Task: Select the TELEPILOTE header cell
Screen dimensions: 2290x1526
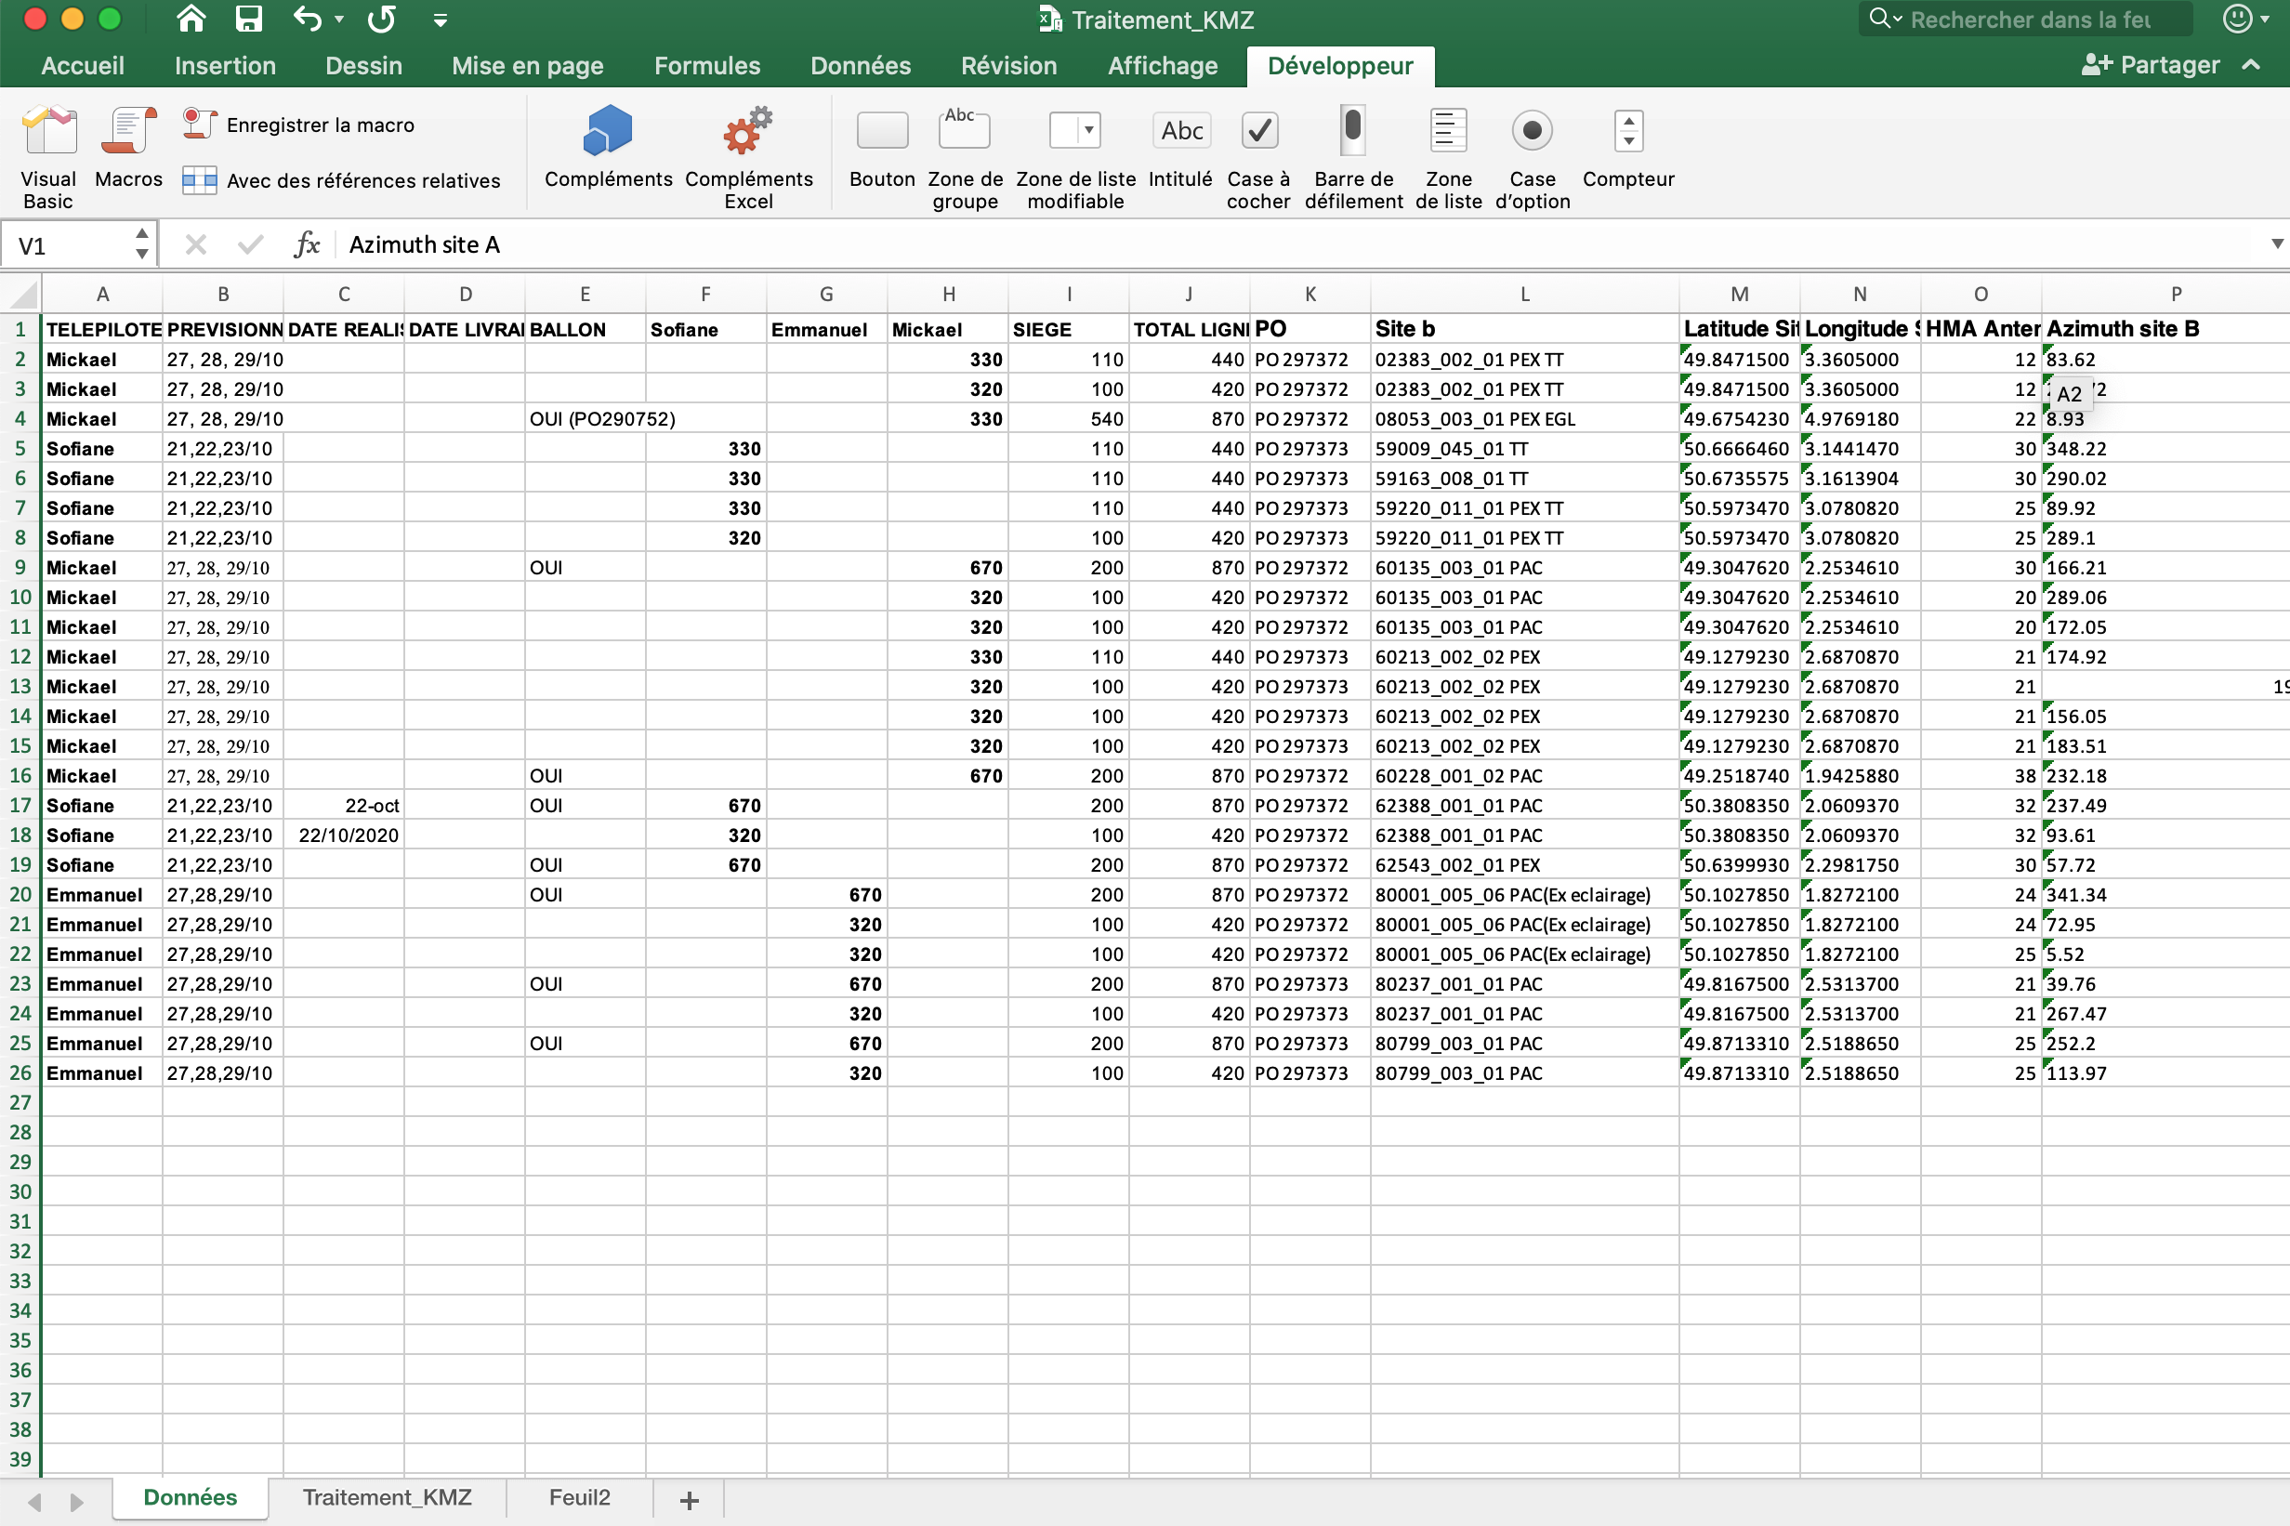Action: coord(102,329)
